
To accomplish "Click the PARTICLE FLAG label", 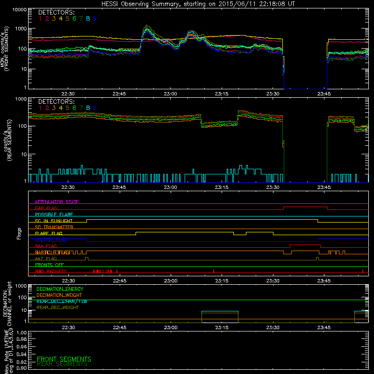I will point(52,252).
